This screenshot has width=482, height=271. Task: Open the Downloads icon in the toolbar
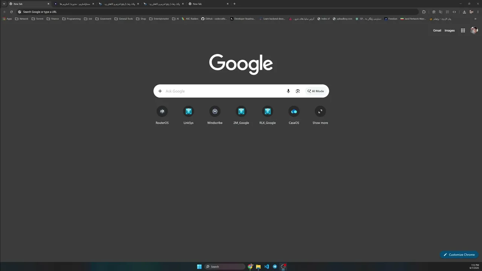(x=464, y=12)
